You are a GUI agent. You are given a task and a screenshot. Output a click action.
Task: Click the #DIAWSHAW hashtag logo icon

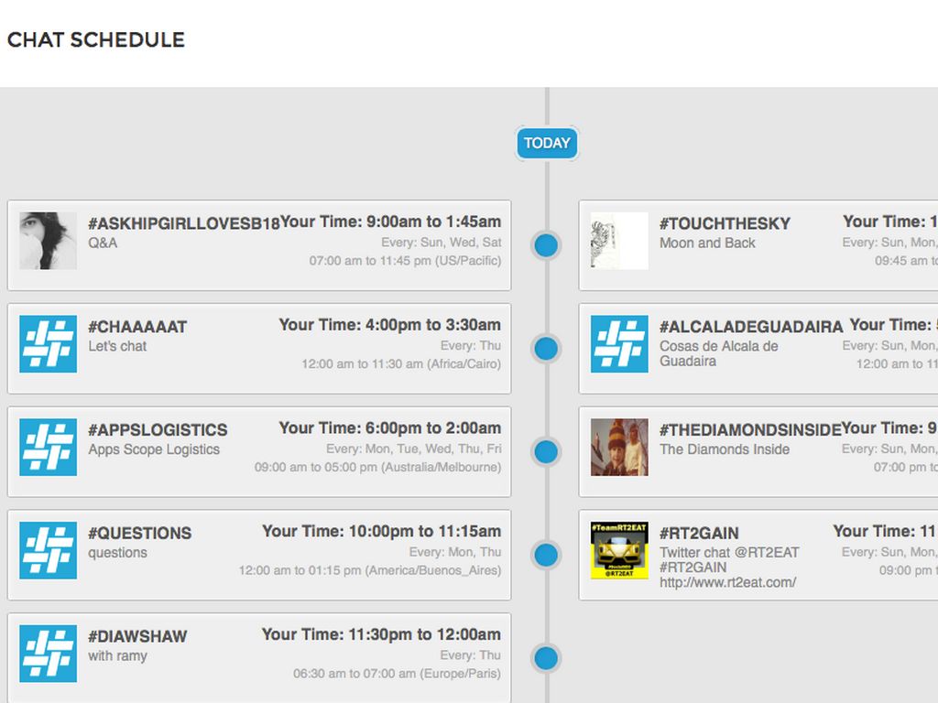[x=48, y=654]
